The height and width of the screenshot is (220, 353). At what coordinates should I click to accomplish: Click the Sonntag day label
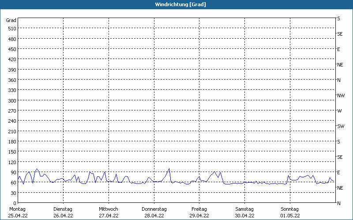tap(290, 209)
